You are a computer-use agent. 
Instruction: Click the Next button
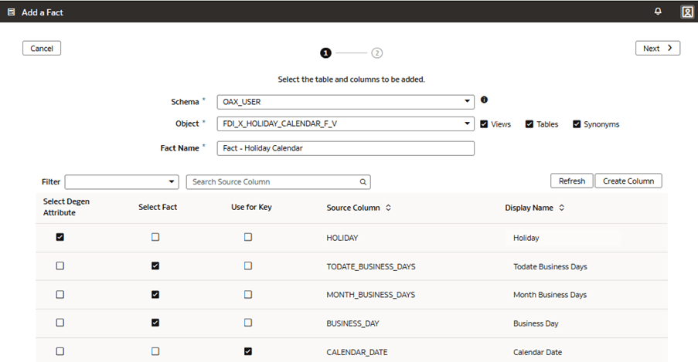(x=657, y=48)
